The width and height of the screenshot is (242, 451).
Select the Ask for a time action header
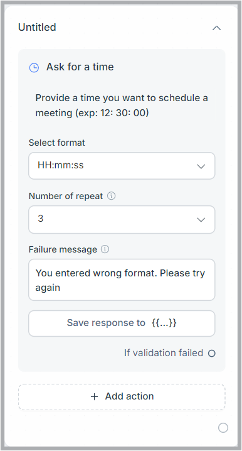coord(80,67)
